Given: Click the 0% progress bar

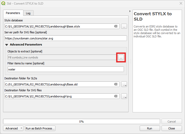Looking at the screenshot, I should click(x=81, y=121).
